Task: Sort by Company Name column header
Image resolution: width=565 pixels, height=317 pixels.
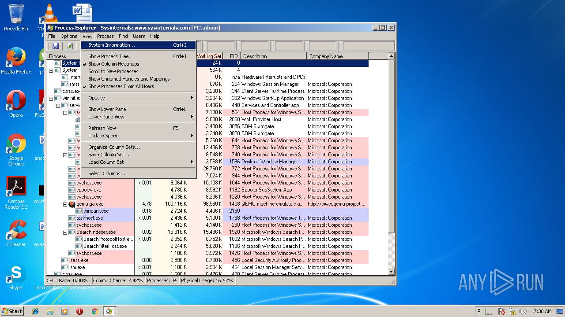Action: pos(338,56)
